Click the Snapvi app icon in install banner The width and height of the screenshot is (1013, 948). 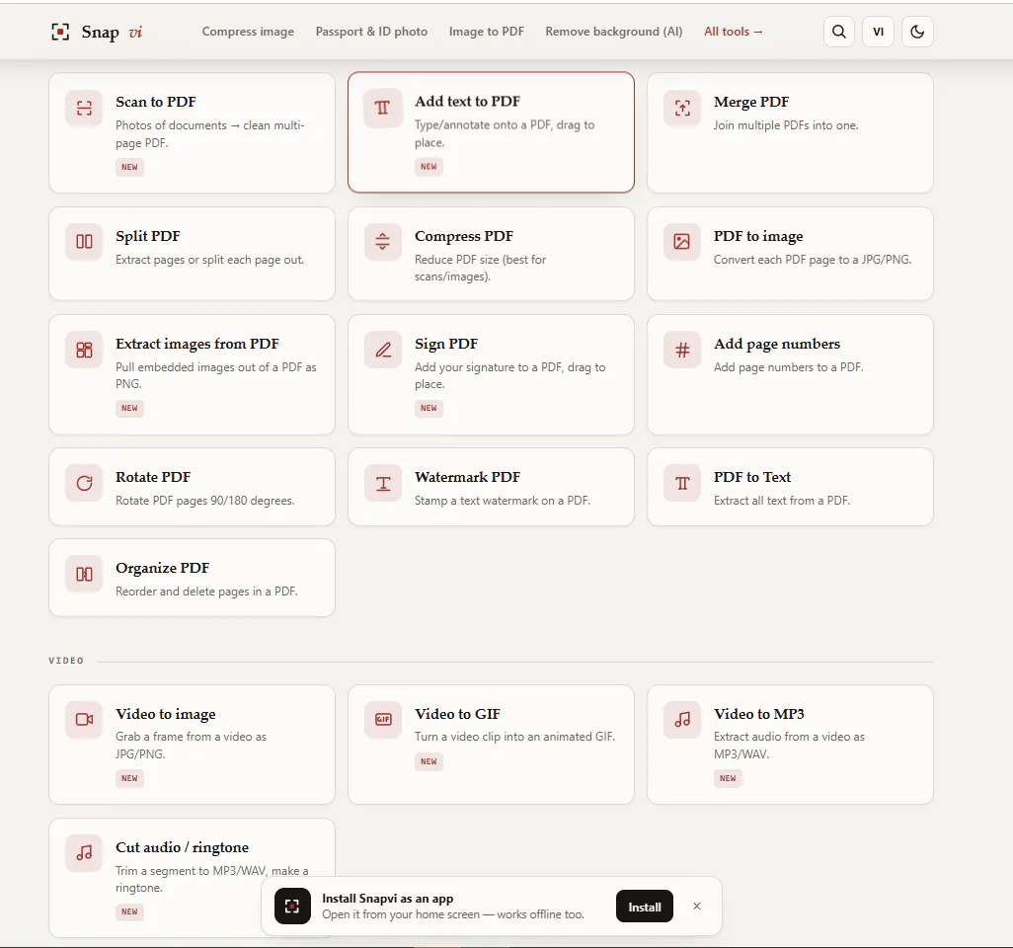tap(292, 906)
